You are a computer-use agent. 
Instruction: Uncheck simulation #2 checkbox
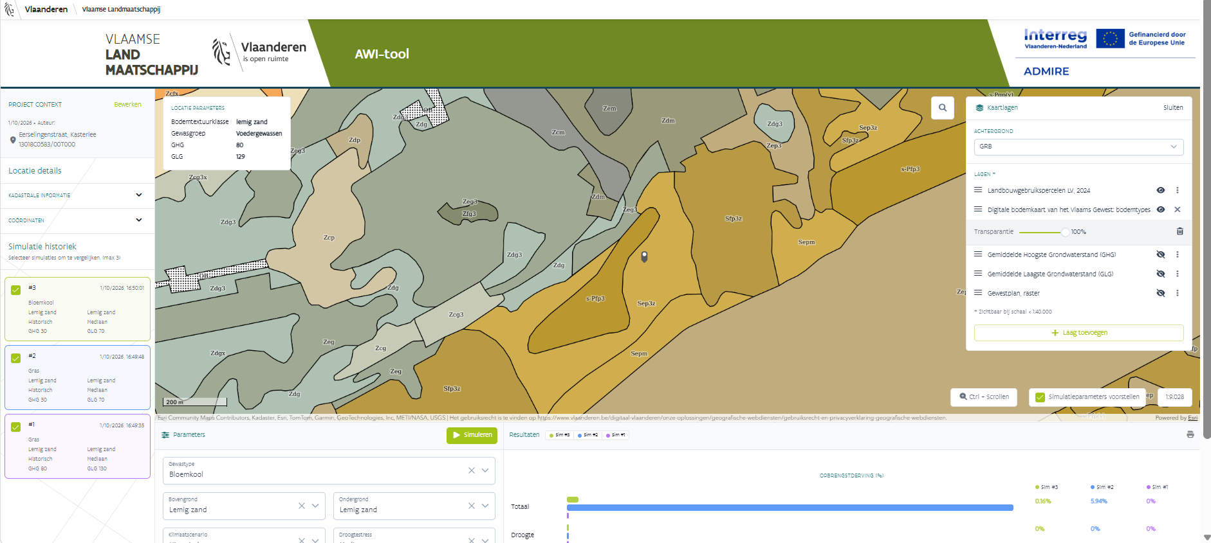(x=16, y=358)
